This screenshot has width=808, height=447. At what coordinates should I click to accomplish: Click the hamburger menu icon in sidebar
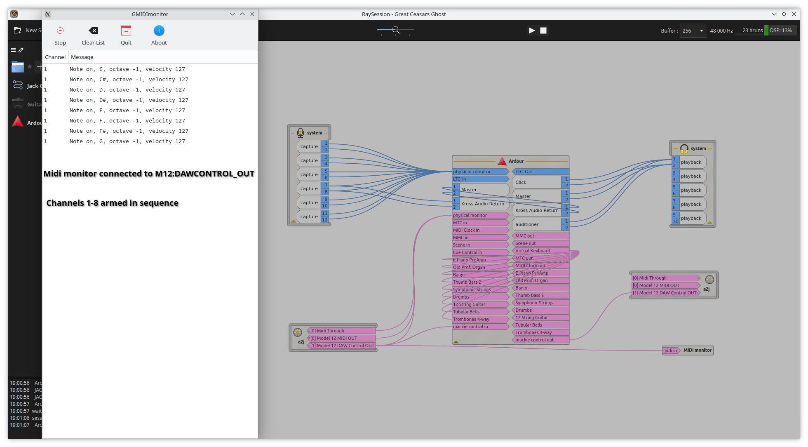(x=13, y=50)
